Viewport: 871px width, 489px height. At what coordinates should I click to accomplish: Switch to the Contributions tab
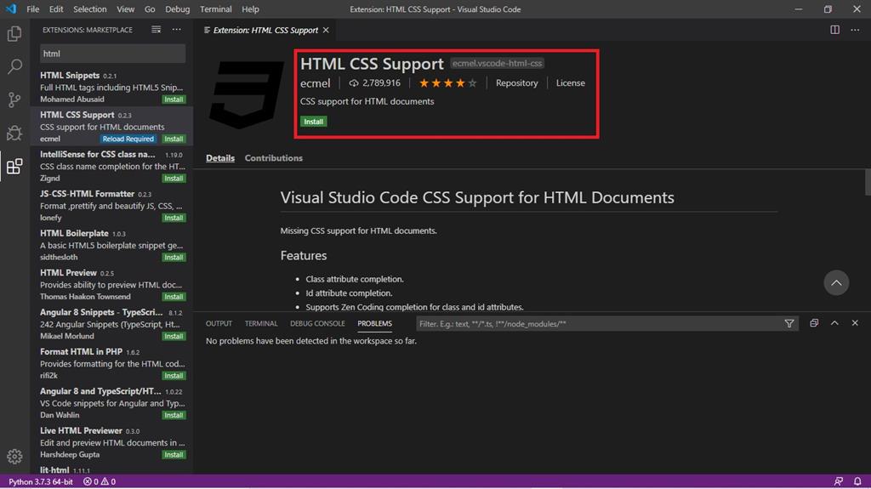click(273, 158)
